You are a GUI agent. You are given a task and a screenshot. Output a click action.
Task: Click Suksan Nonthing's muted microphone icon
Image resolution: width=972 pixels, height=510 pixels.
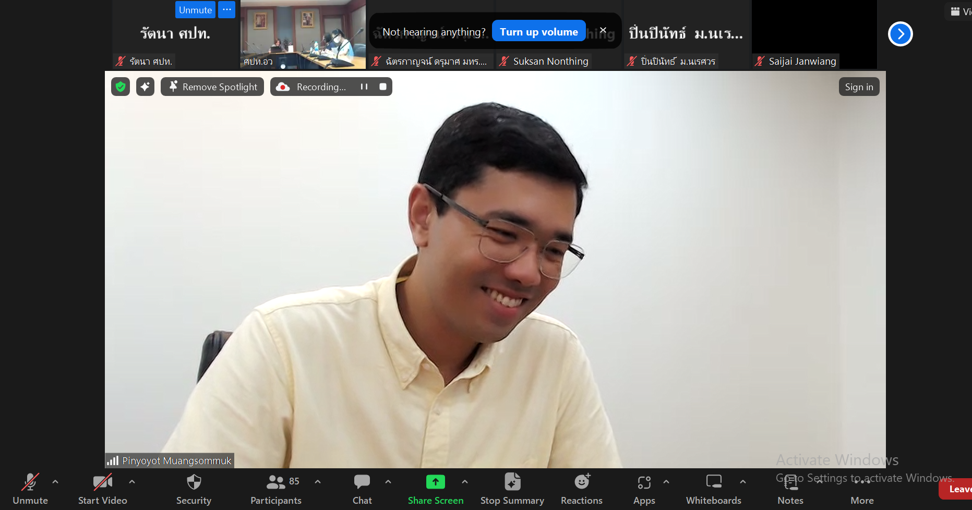point(504,62)
